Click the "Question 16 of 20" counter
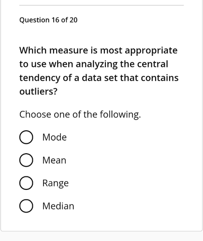 (x=48, y=20)
